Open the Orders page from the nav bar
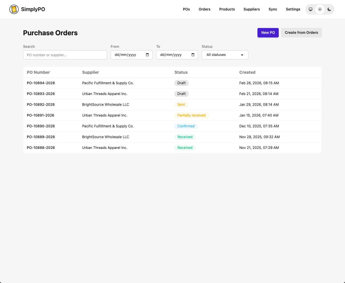Screen dimensions: 345x283 coord(204,9)
